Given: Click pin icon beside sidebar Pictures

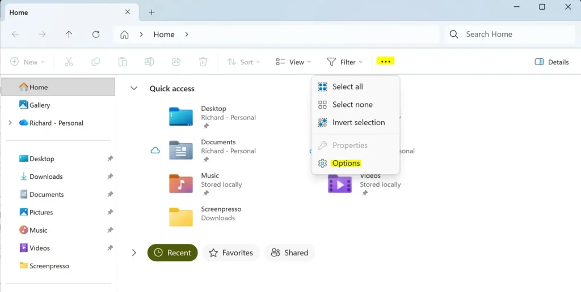Looking at the screenshot, I should [110, 212].
